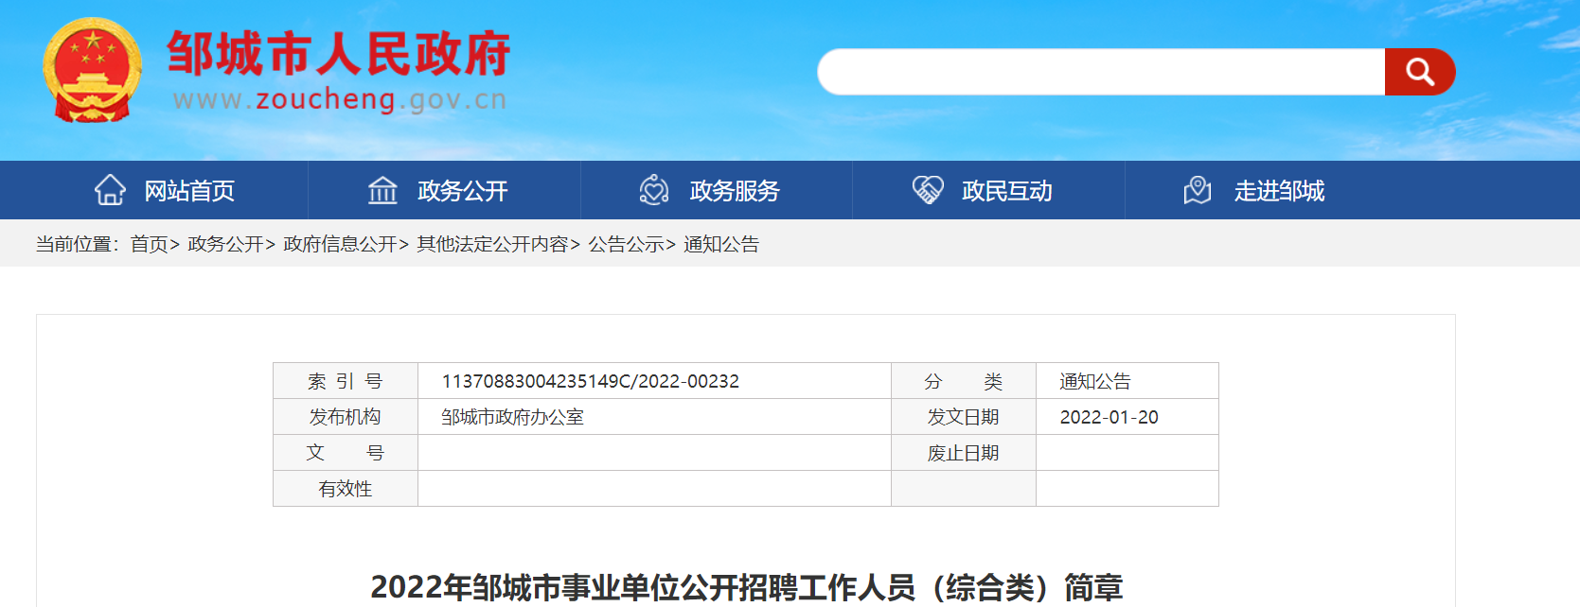The height and width of the screenshot is (607, 1580).
Task: Click into the site search field
Action: tap(1101, 72)
